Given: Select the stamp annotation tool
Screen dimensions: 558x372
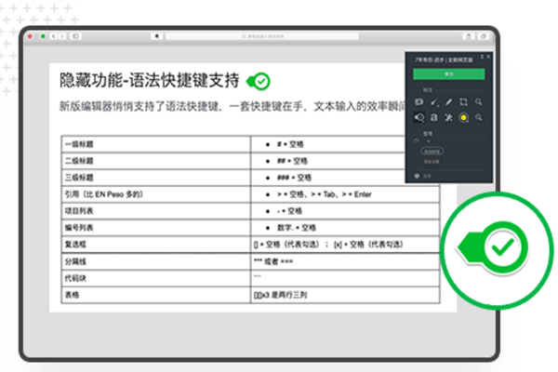Looking at the screenshot, I should (419, 118).
